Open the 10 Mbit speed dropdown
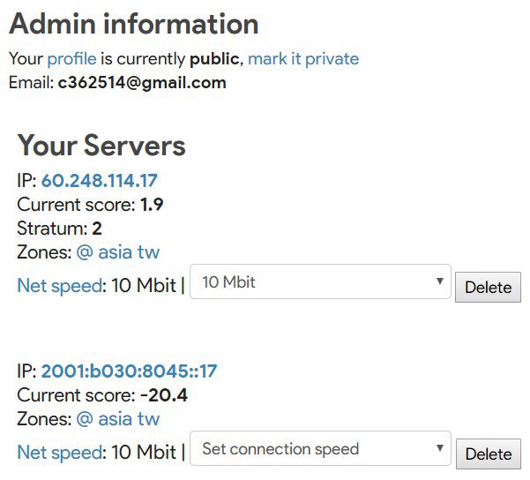 [x=320, y=281]
